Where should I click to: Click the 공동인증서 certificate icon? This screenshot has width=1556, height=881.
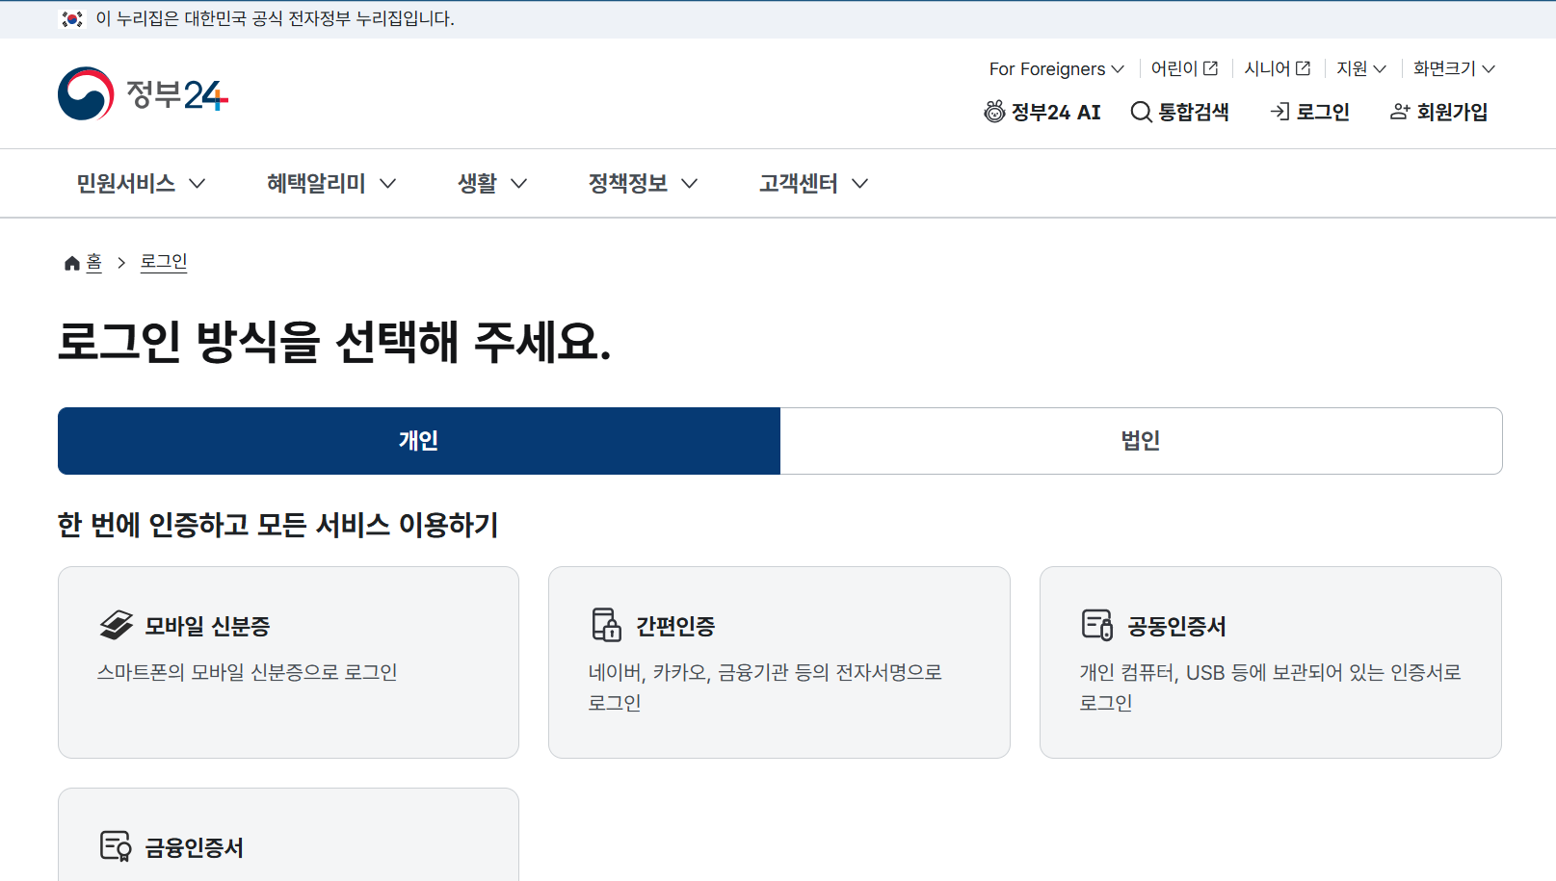pyautogui.click(x=1097, y=625)
